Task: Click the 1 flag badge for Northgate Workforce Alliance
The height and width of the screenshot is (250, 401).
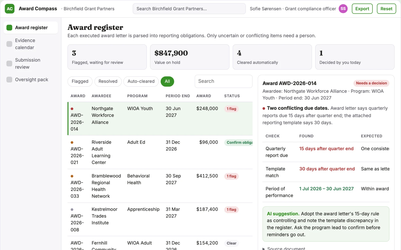Action: tap(231, 109)
